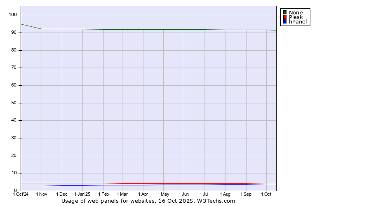371x206 pixels.
Task: Select the 'hPanel' legend label text
Action: pos(298,21)
